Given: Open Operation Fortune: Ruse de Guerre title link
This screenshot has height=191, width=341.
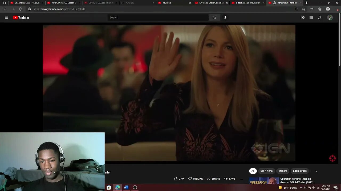Looking at the screenshot, I should tap(298, 181).
